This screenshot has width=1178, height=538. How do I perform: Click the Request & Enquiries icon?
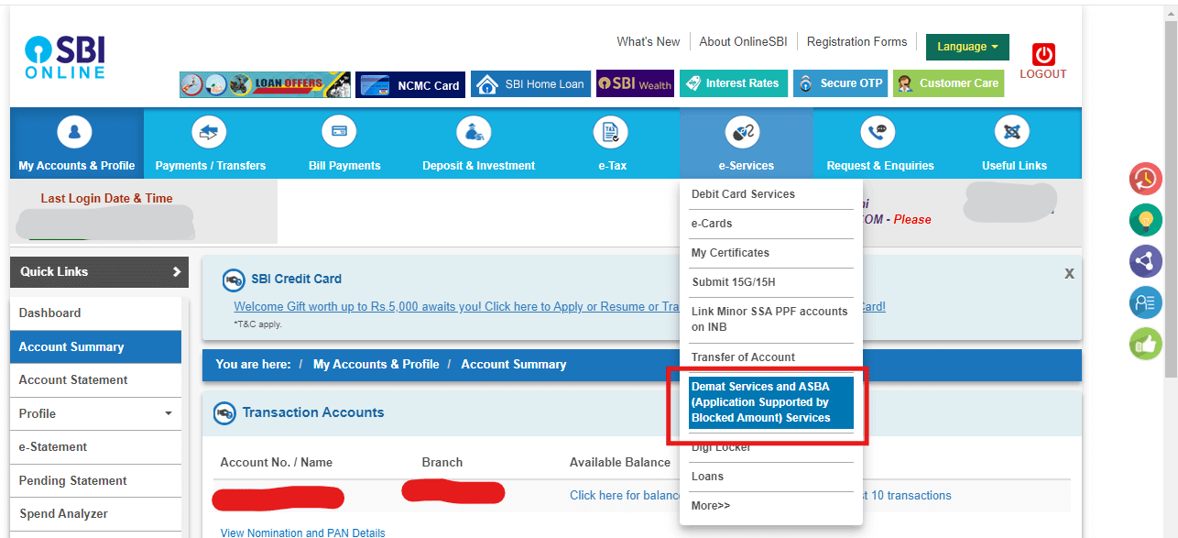tap(878, 131)
